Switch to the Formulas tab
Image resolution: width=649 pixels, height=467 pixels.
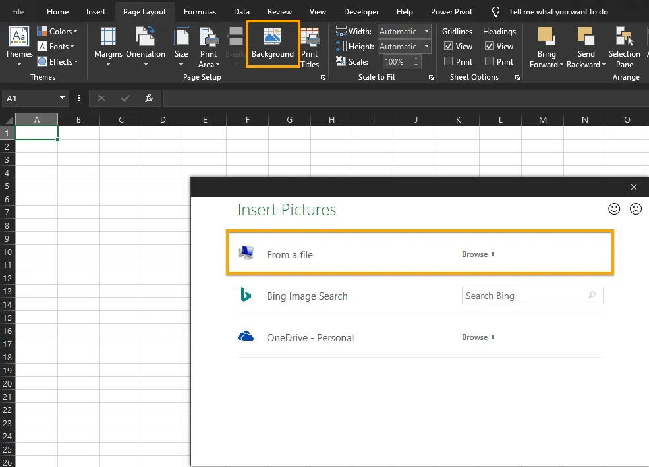point(200,12)
